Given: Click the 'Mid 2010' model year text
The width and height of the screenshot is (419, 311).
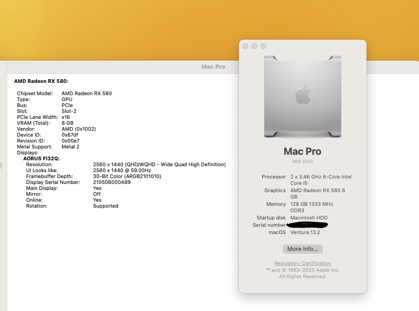Looking at the screenshot, I should (x=302, y=161).
